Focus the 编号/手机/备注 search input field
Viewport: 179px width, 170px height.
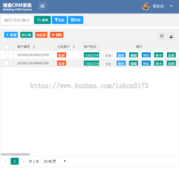[17, 20]
